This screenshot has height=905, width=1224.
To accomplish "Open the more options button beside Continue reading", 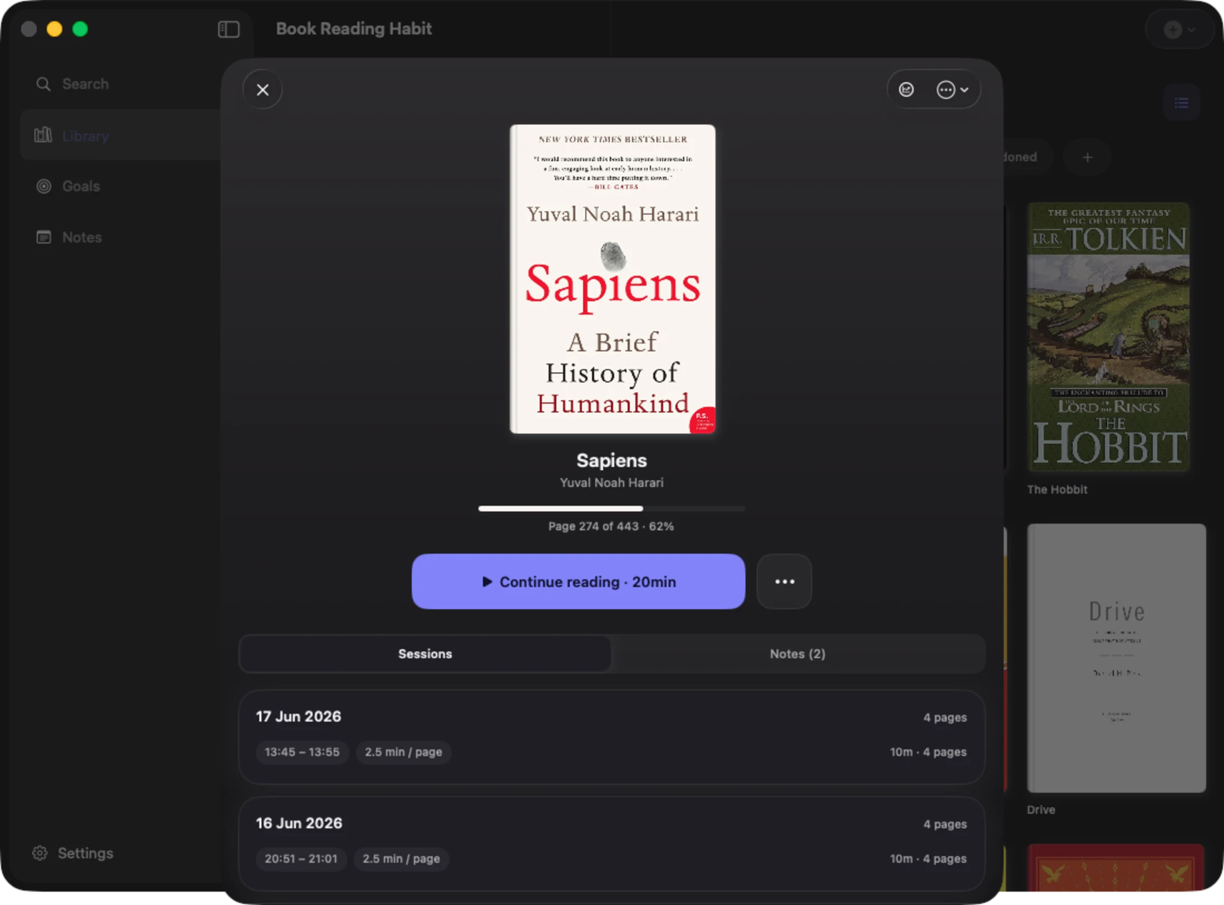I will click(784, 581).
